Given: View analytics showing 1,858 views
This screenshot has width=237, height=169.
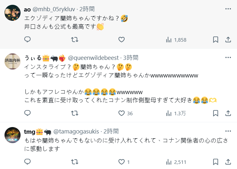Looking at the screenshot, I should click(176, 40).
